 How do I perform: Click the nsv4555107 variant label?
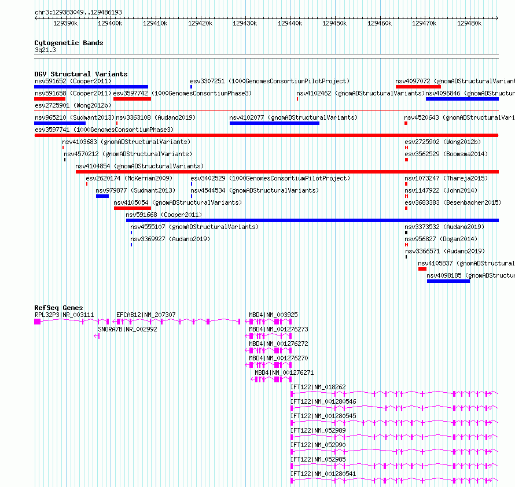tap(194, 227)
